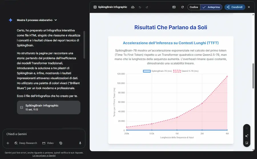Switch to the Codice view
This screenshot has height=159, width=257.
pos(194,7)
